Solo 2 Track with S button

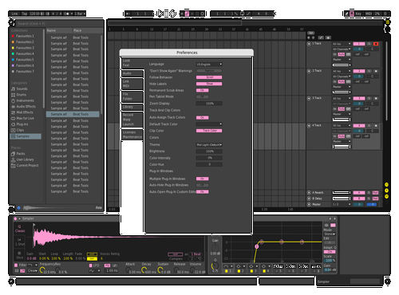tap(369, 71)
